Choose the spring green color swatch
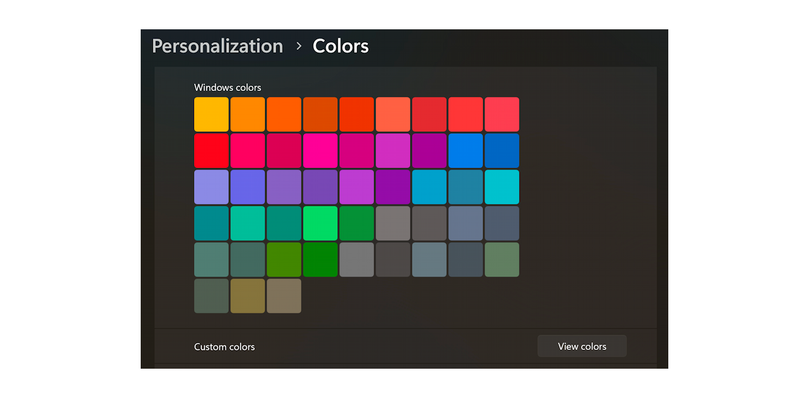 click(x=320, y=223)
